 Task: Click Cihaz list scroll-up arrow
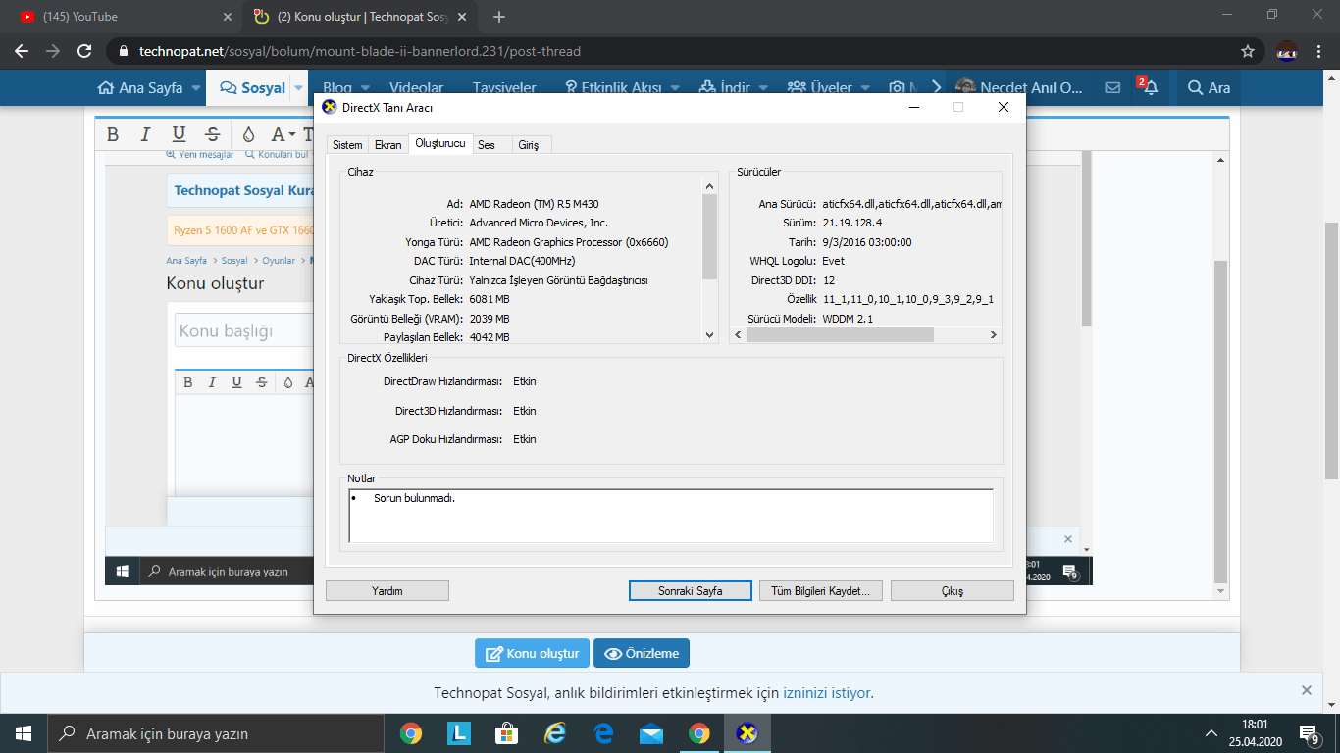point(710,184)
